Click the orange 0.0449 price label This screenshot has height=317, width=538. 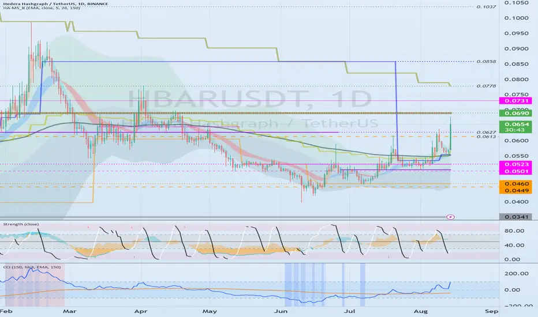coord(515,191)
